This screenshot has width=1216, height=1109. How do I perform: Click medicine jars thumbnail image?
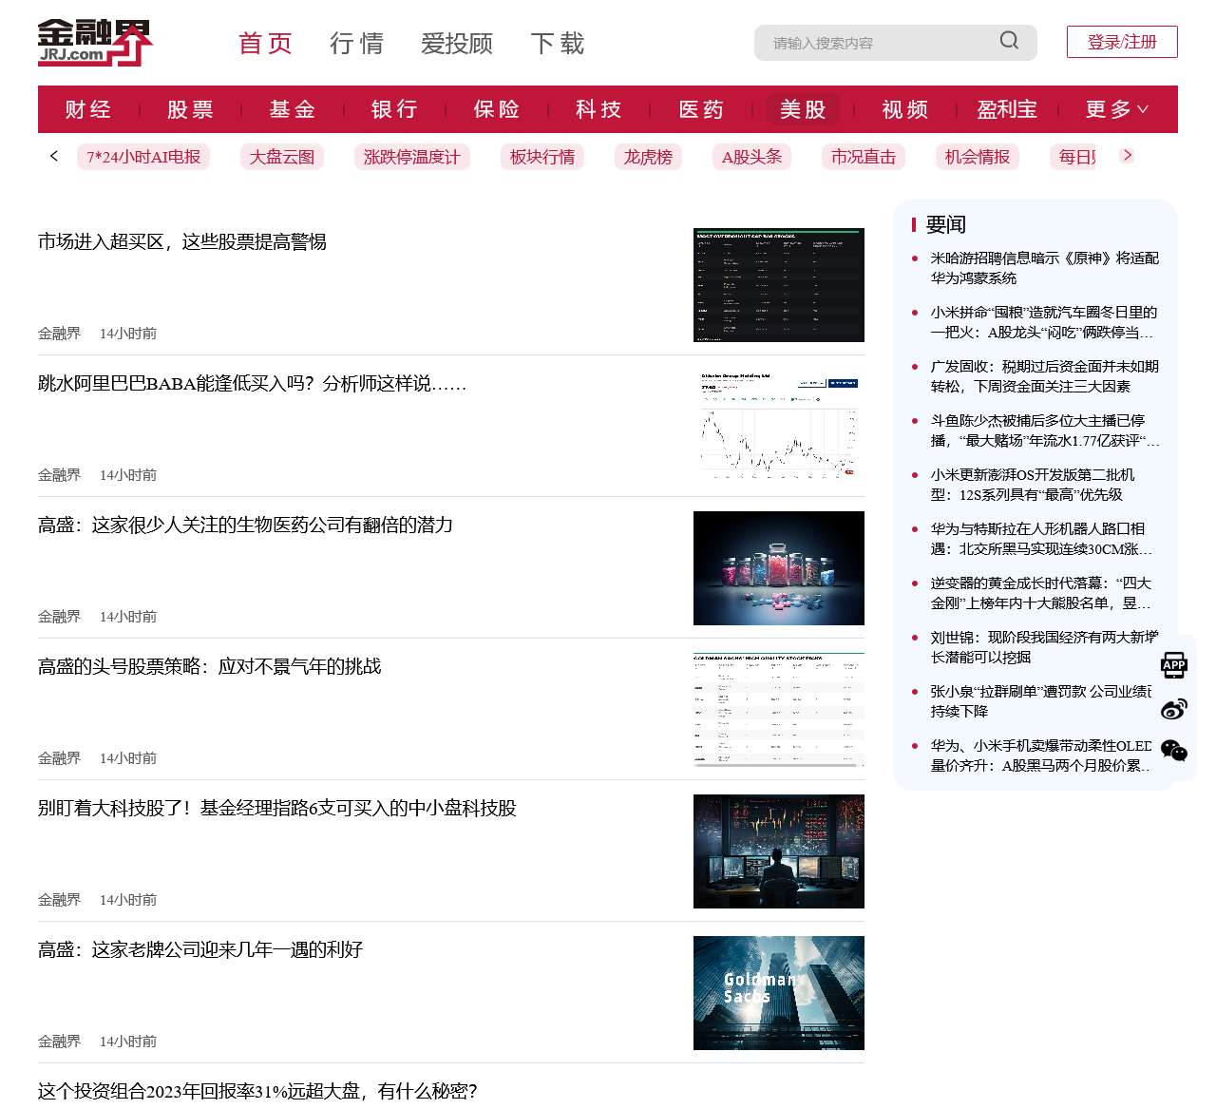(779, 568)
